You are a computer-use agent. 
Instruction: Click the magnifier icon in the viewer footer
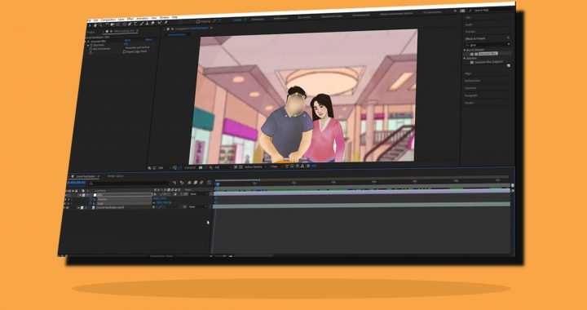149,168
